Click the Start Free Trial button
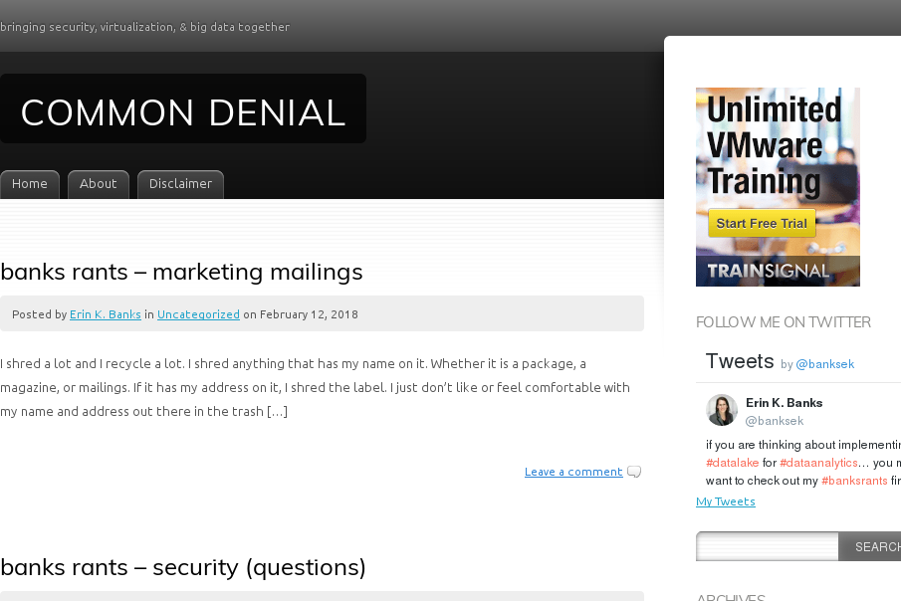This screenshot has height=601, width=901. tap(762, 223)
